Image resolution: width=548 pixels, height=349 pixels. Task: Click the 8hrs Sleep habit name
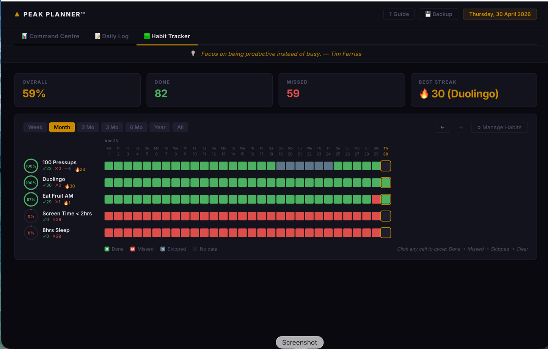56,230
